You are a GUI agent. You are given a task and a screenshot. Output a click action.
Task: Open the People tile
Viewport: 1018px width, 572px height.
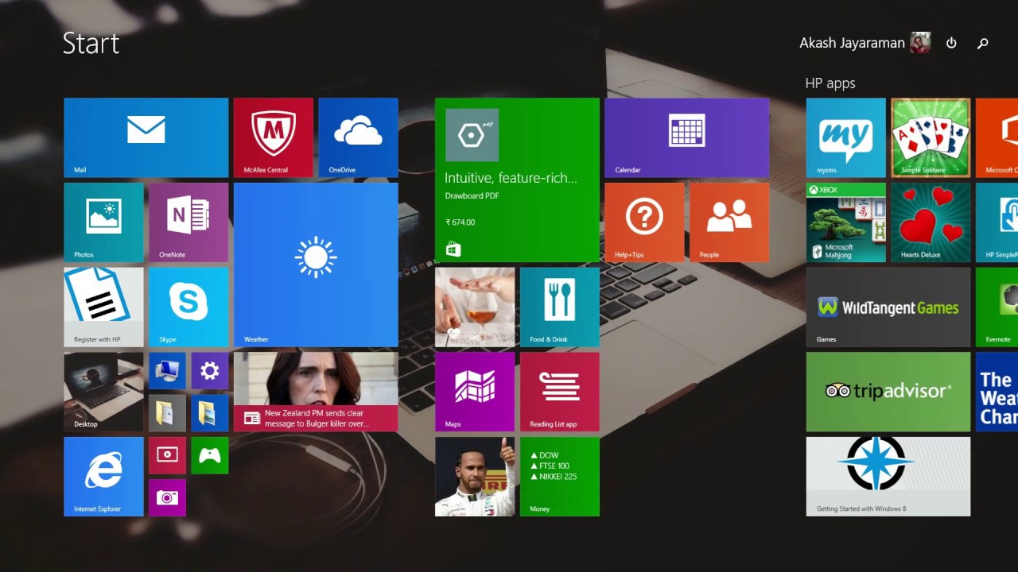pos(729,222)
